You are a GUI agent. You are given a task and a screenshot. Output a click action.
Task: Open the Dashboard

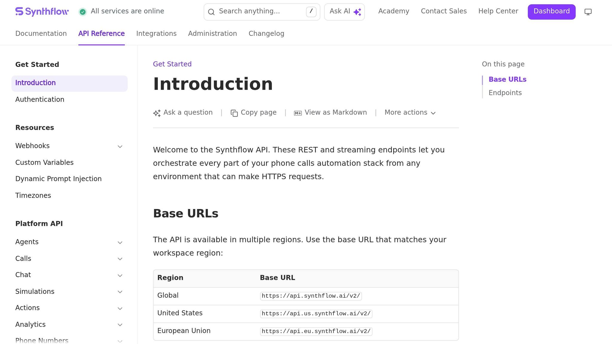click(552, 12)
